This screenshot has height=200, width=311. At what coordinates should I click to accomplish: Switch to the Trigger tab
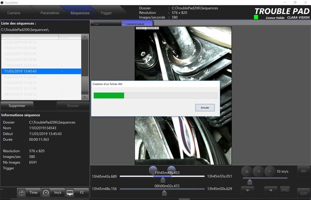pos(106,13)
